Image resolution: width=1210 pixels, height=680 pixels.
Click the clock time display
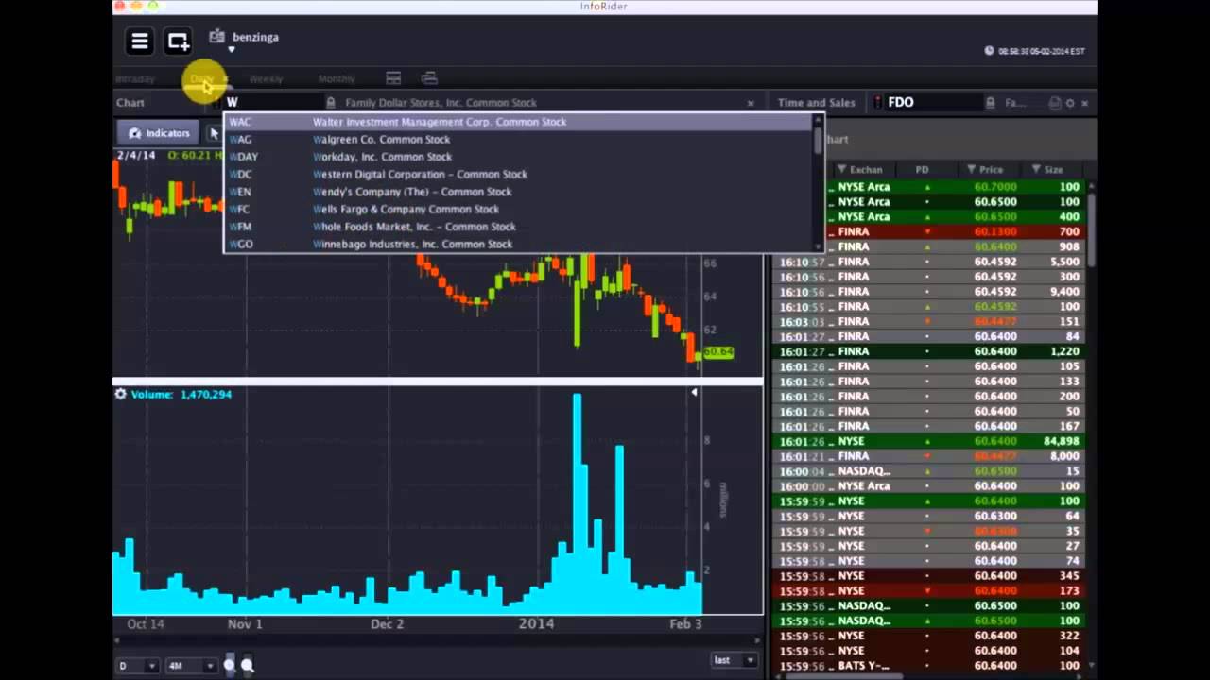(x=1035, y=51)
